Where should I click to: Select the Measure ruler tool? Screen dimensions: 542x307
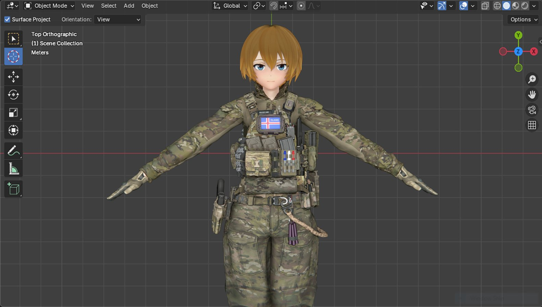point(13,169)
